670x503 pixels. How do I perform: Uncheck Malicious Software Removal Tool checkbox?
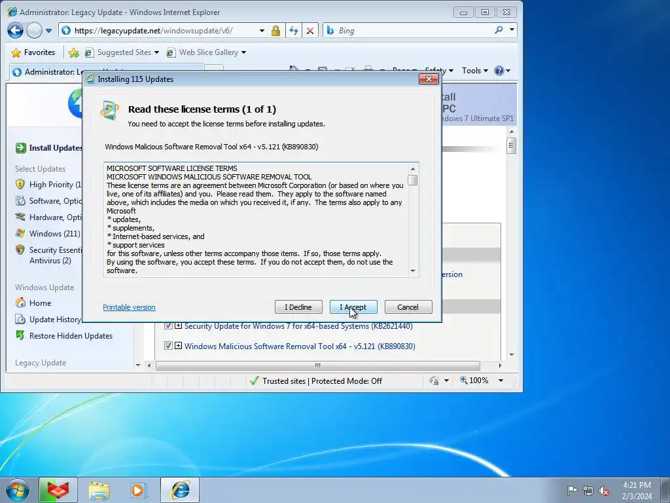168,346
